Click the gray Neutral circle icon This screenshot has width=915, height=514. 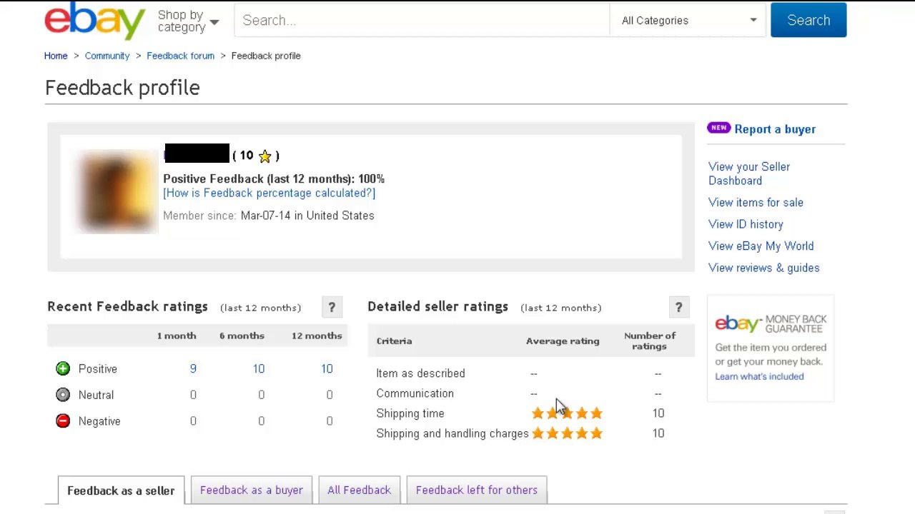[63, 395]
